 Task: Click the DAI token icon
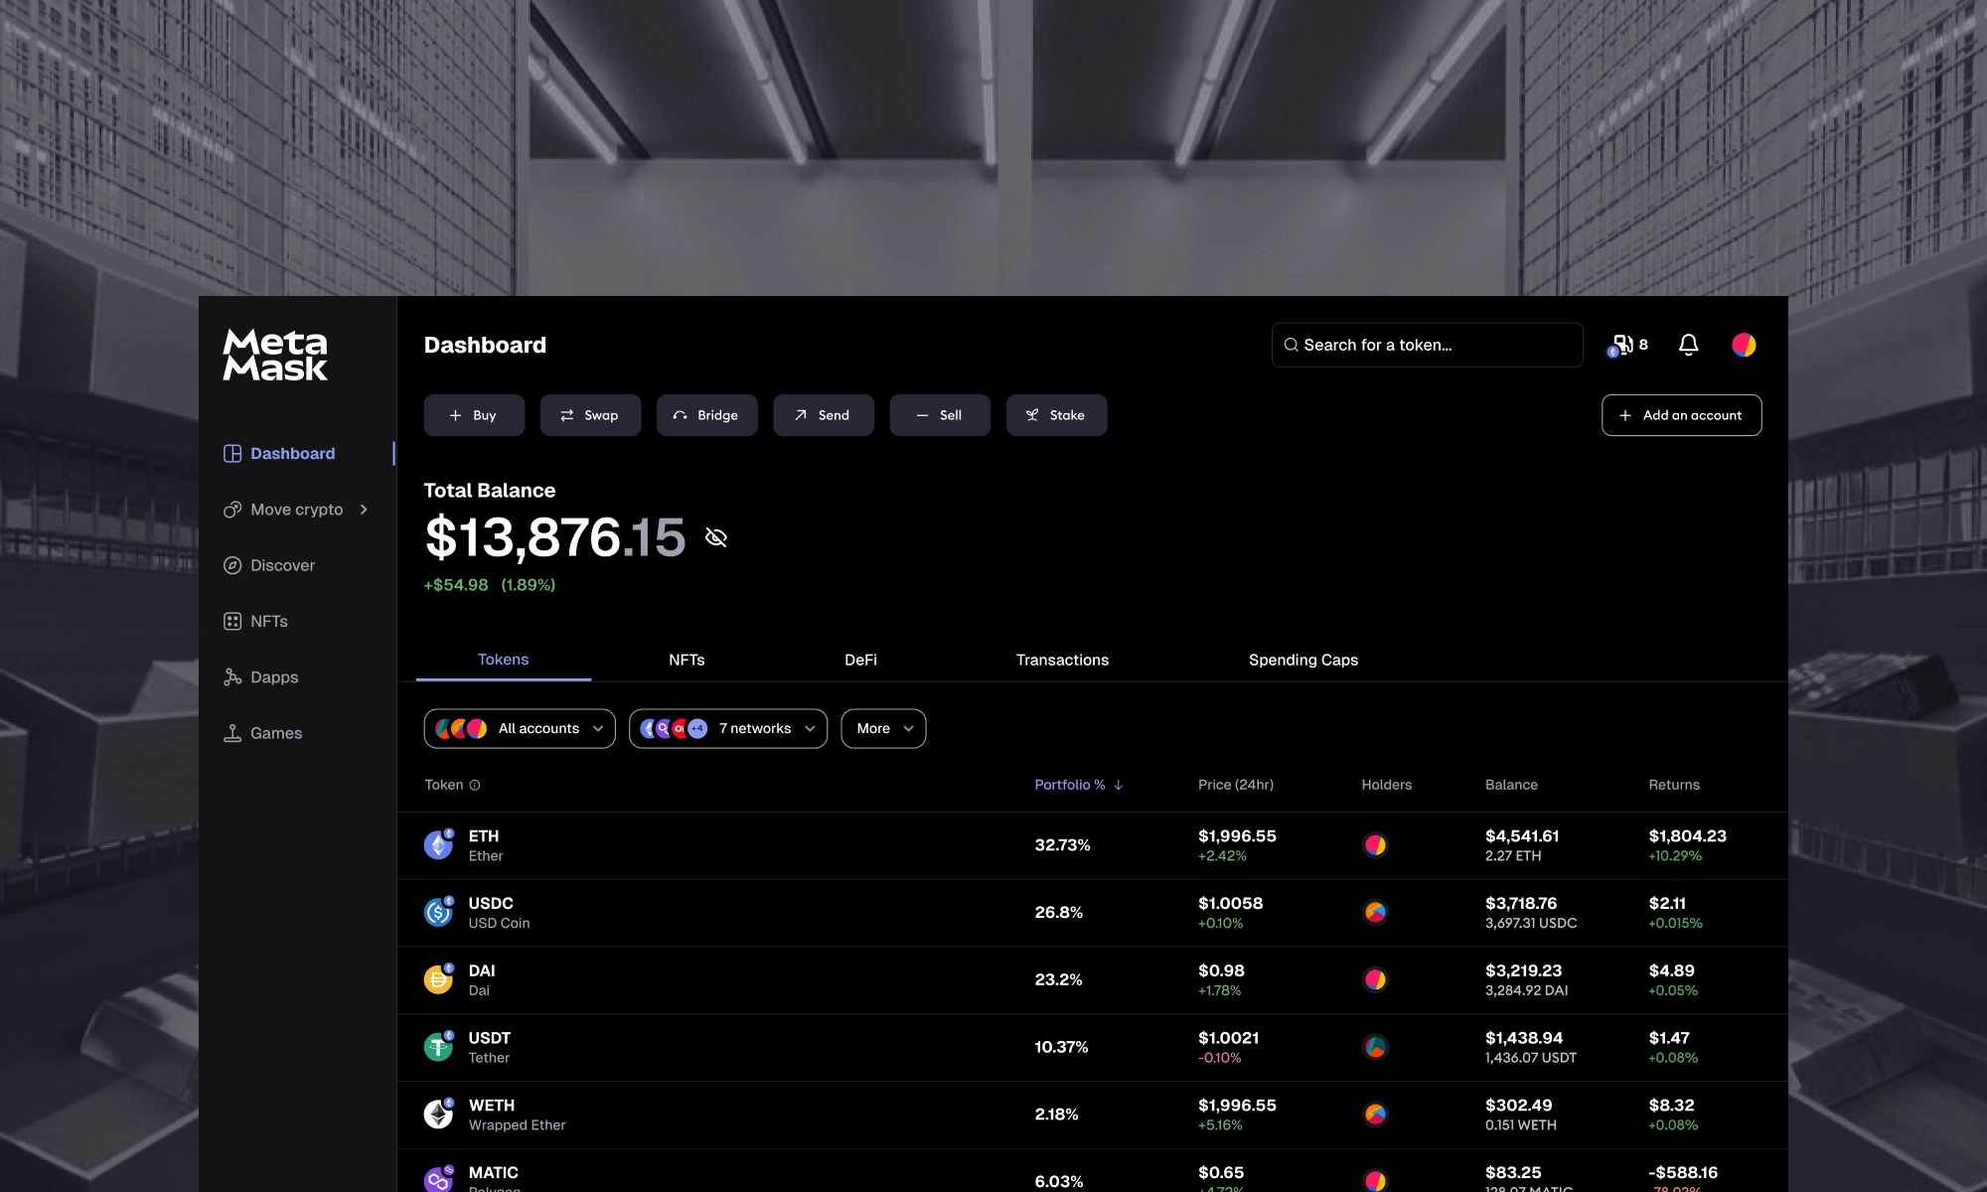(438, 979)
